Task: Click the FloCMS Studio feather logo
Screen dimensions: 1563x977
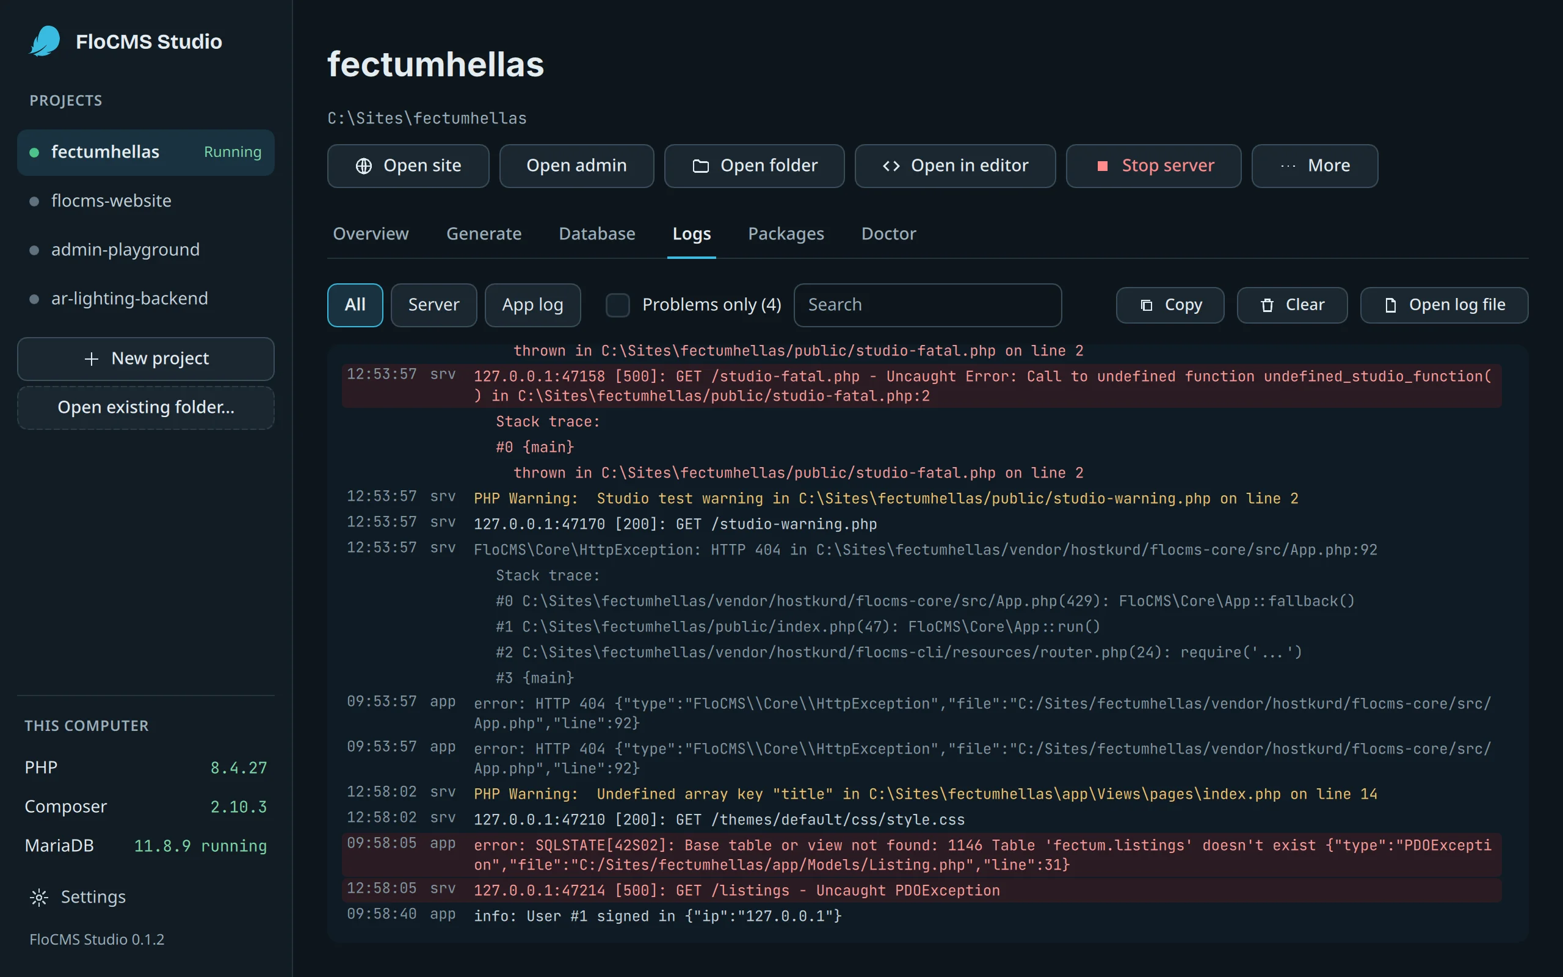Action: [45, 41]
